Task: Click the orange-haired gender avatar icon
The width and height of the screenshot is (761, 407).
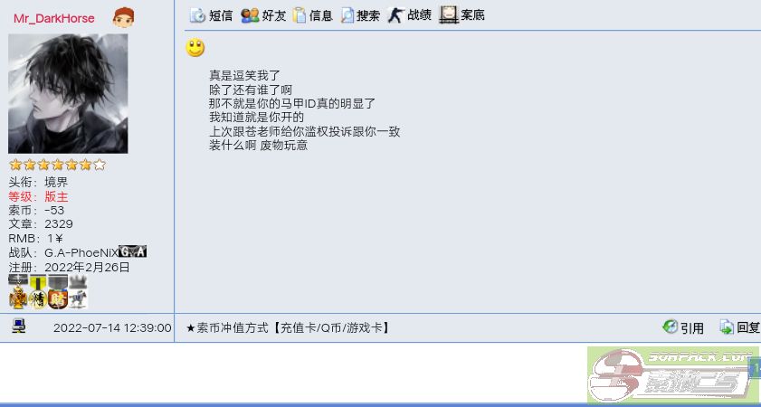Action: pos(123,18)
